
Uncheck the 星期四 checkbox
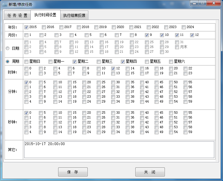123,62
